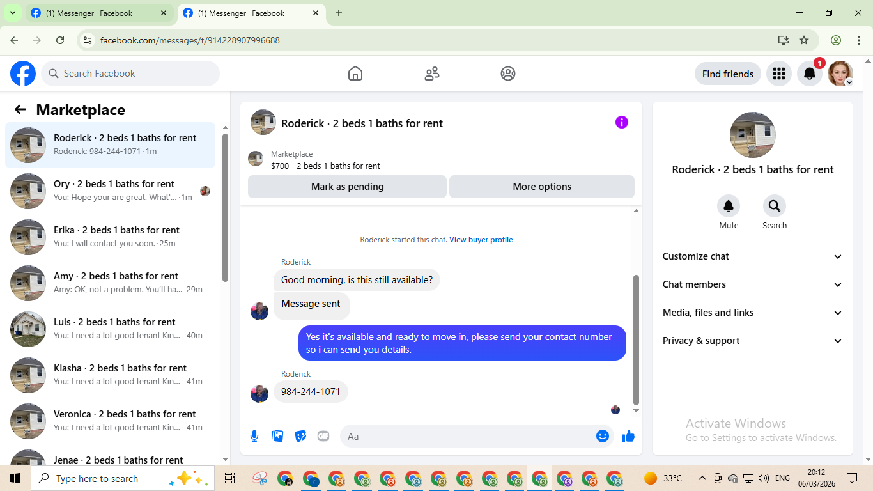The width and height of the screenshot is (873, 491).
Task: Open the emoji picker in the message box
Action: (x=602, y=436)
